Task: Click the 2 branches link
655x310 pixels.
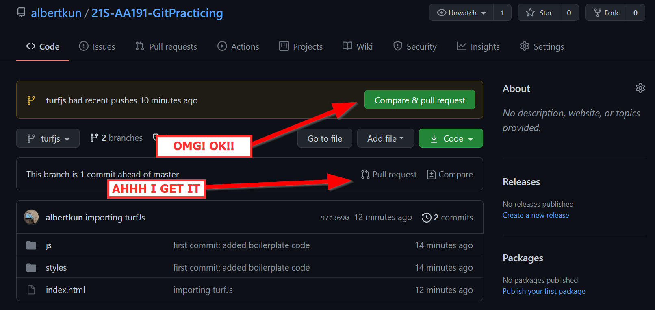Action: click(x=117, y=138)
